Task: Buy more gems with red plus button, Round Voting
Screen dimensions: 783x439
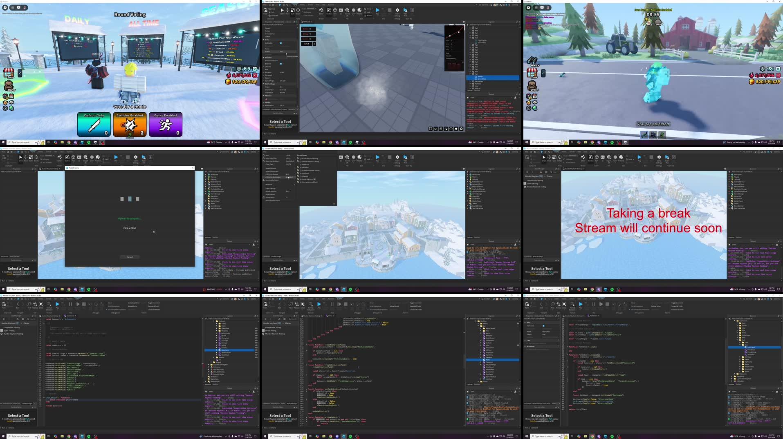Action: click(x=255, y=76)
